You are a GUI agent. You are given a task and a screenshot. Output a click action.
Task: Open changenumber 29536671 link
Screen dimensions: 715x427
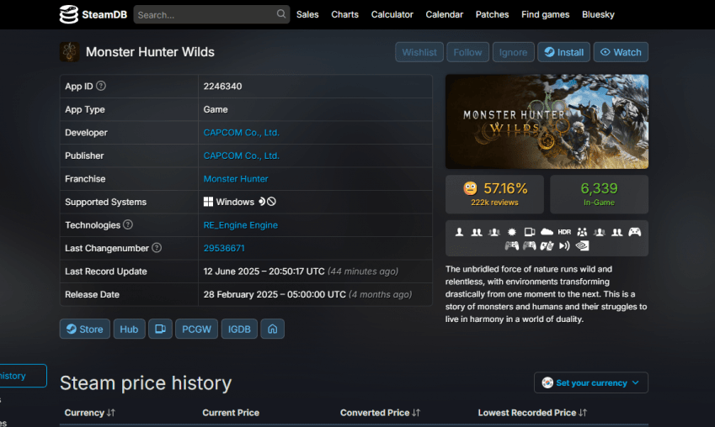224,248
